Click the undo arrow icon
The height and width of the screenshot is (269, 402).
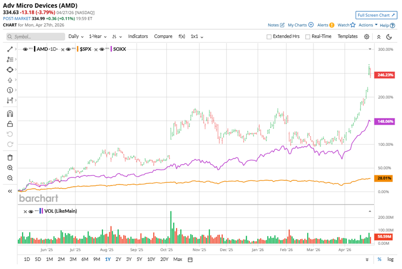pyautogui.click(x=10, y=134)
